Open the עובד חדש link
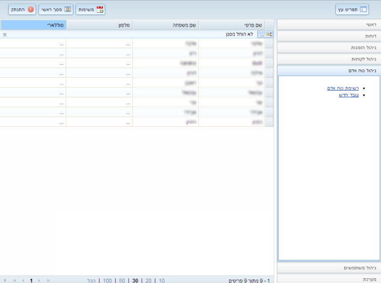381x283 pixels. click(x=349, y=95)
